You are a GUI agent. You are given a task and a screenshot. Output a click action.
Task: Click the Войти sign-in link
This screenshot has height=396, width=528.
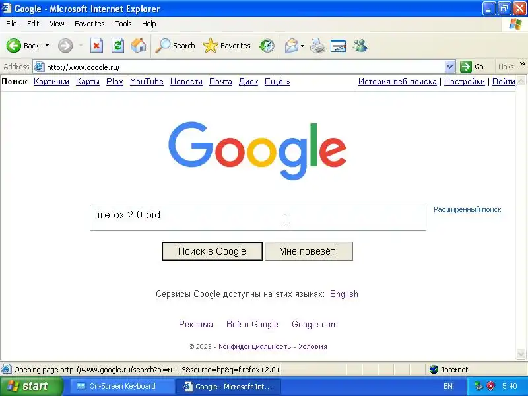point(504,81)
